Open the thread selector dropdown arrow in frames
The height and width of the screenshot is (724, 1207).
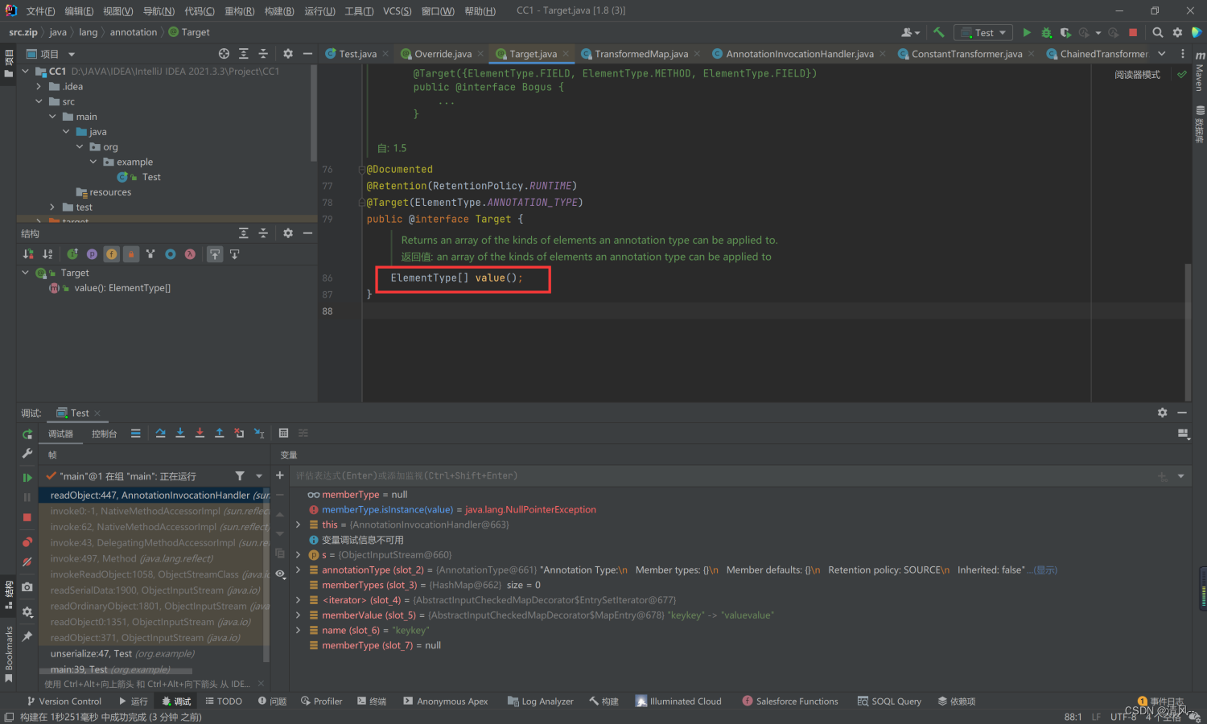click(x=259, y=476)
